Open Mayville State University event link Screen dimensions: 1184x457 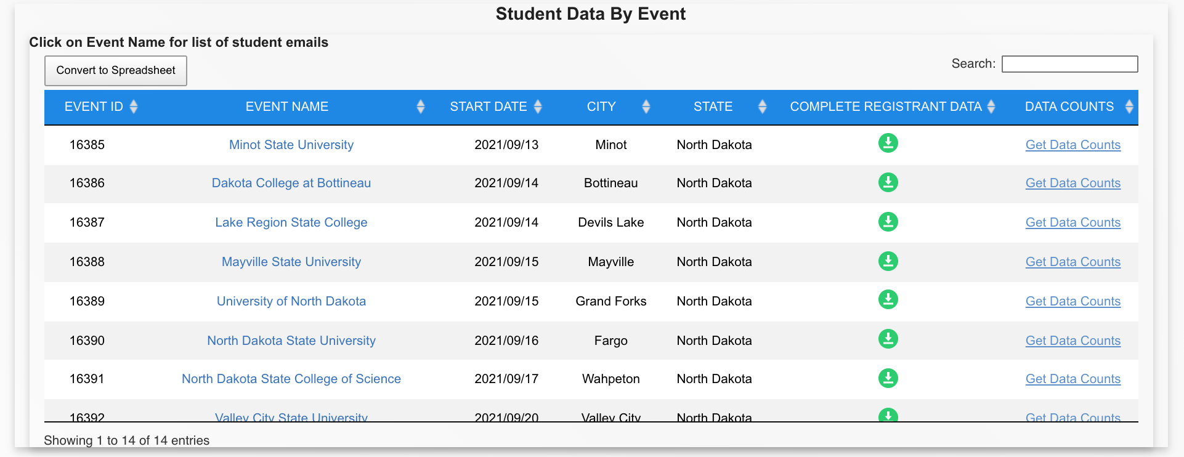[x=291, y=262]
